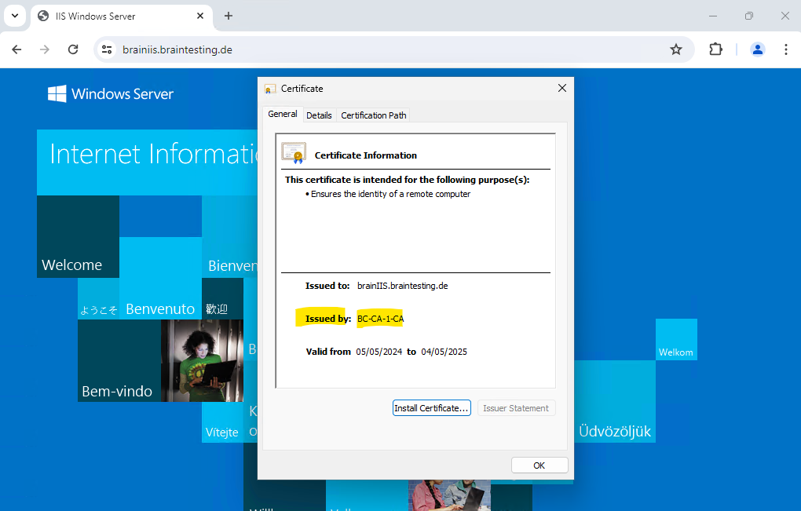Click the issued-to name brainIIS.braintesting.de

click(x=403, y=286)
